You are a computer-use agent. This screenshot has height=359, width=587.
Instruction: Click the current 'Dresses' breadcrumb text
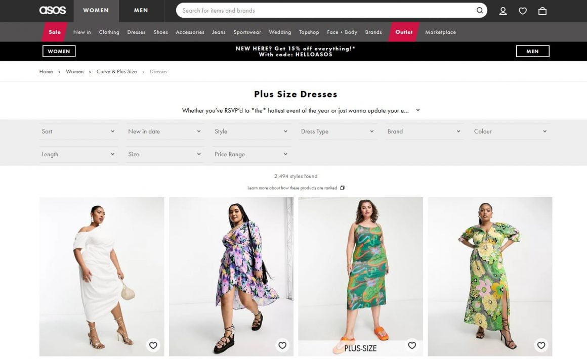158,71
